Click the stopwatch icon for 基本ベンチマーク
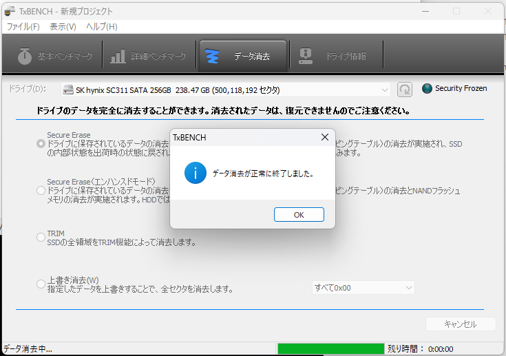Viewport: 506px width, 356px height. point(25,56)
